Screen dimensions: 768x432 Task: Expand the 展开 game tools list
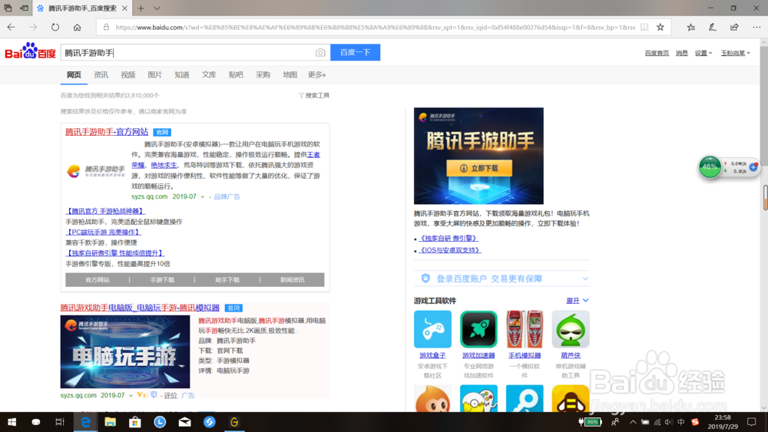[x=577, y=300]
